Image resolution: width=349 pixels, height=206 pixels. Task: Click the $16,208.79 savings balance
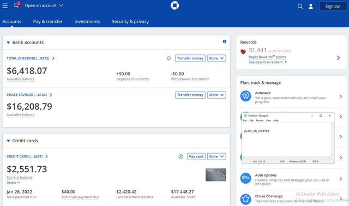tap(29, 107)
